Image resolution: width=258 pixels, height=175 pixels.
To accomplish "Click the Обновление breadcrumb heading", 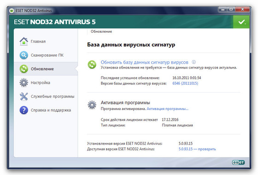I will point(101,31).
